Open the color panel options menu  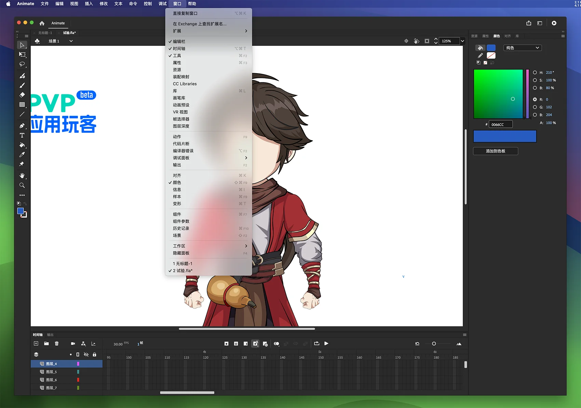563,36
